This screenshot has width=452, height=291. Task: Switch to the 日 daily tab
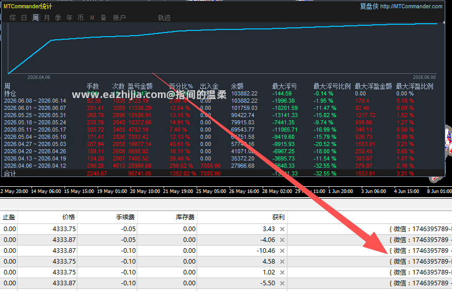pyautogui.click(x=24, y=18)
